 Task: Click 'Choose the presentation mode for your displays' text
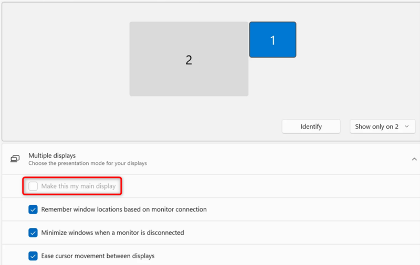[88, 163]
